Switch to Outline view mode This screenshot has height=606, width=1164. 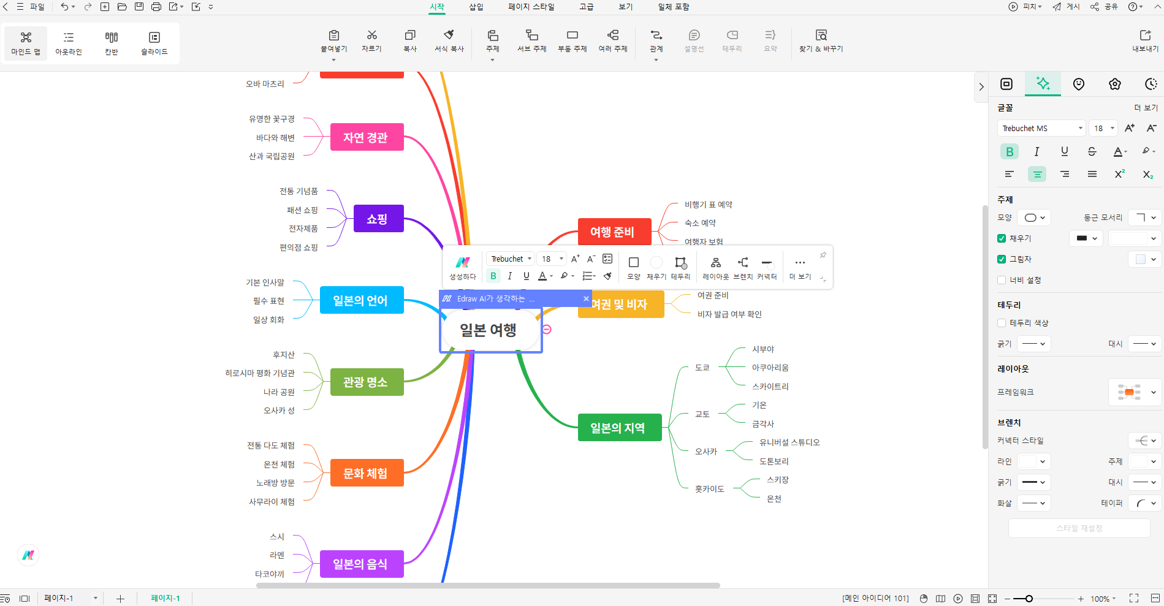coord(69,43)
